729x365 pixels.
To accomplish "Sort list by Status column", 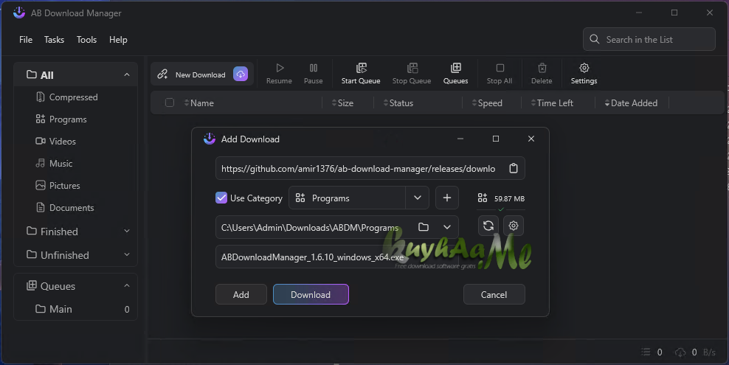I will [x=398, y=103].
